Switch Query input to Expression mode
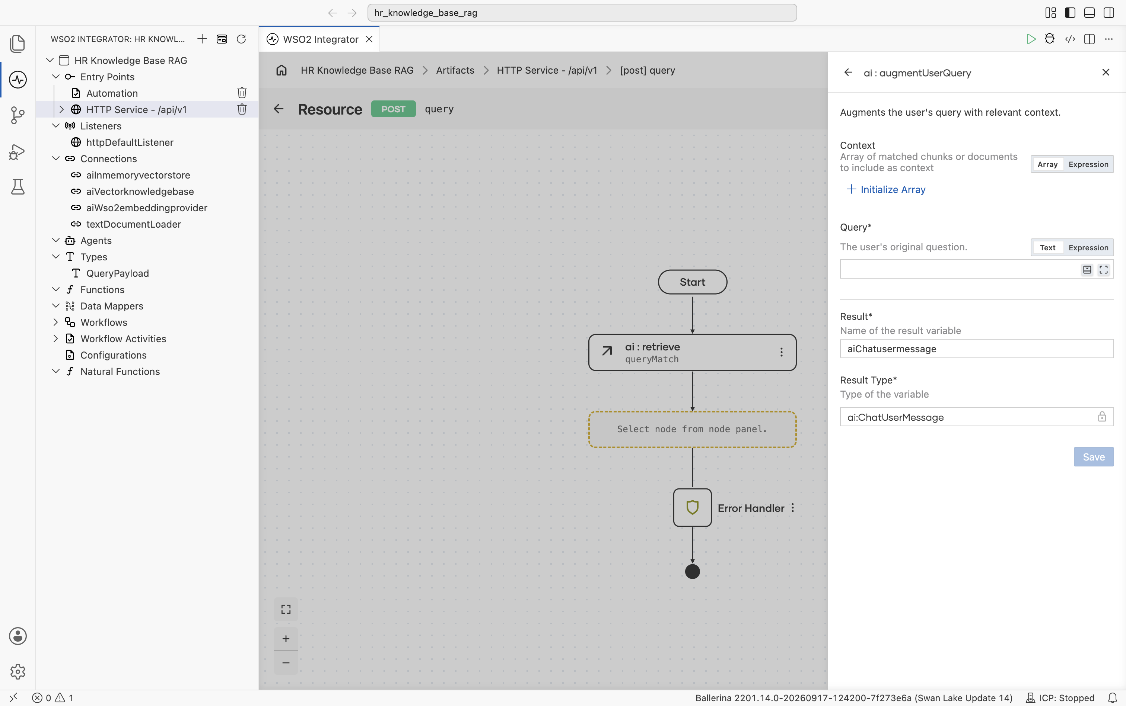Viewport: 1126px width, 706px height. pyautogui.click(x=1088, y=247)
